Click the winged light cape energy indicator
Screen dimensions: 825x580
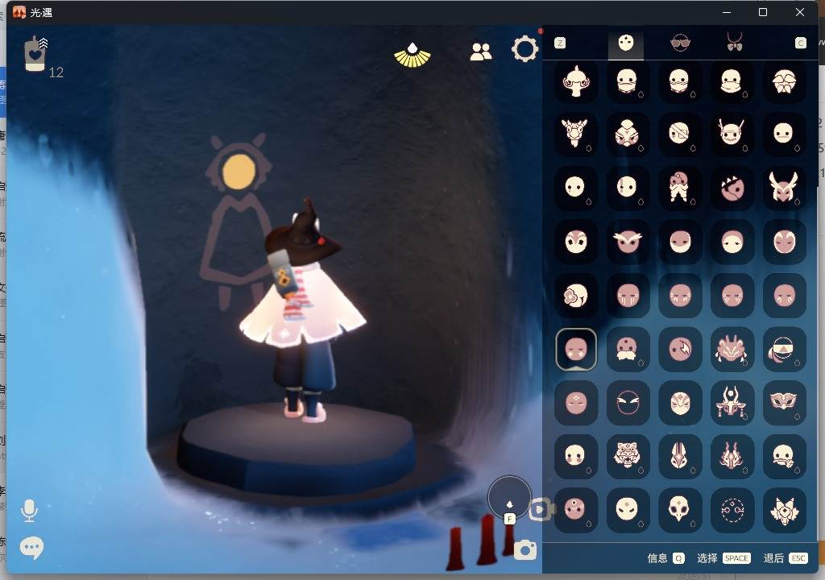pyautogui.click(x=412, y=54)
